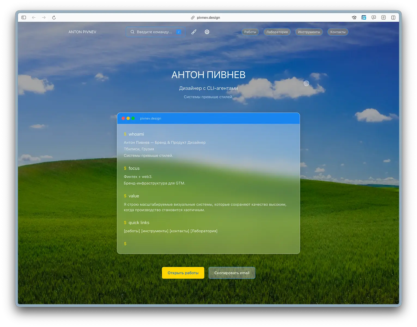The height and width of the screenshot is (327, 417).
Task: Toggle the split view icon in toolbar
Action: pyautogui.click(x=393, y=17)
